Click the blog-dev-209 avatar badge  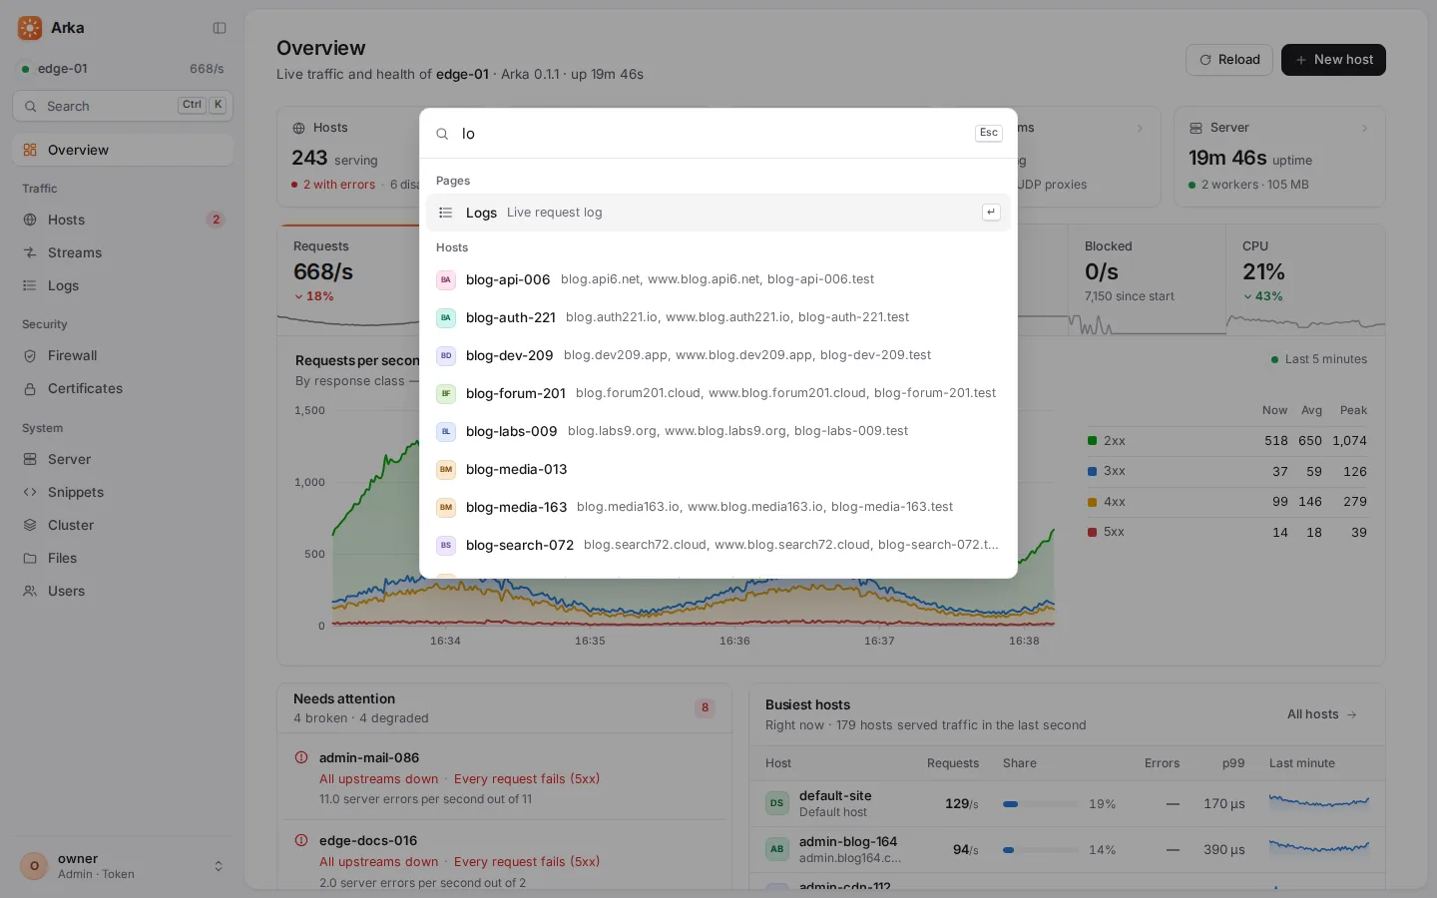446,356
